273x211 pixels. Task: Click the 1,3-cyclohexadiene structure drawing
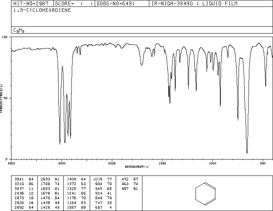(x=205, y=193)
